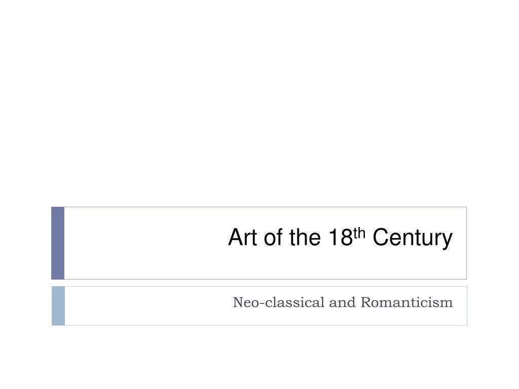Click the word 'Century' in the title
This screenshot has width=519, height=389.
coord(413,239)
